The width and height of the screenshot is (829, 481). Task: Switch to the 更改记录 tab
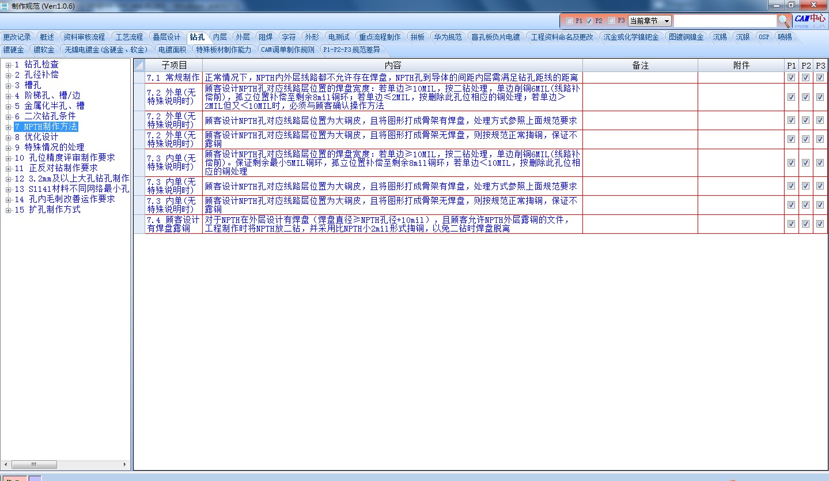(17, 37)
